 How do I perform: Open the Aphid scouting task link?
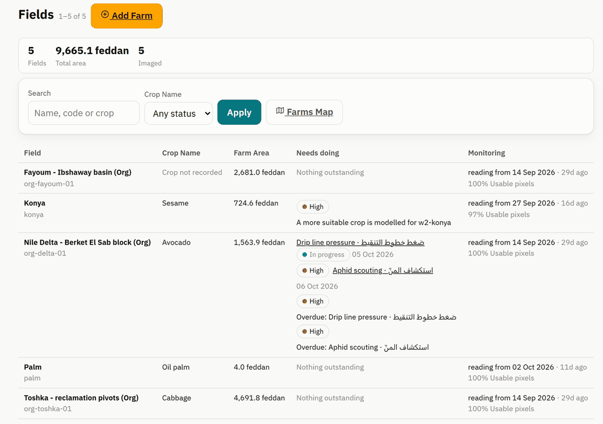[383, 270]
